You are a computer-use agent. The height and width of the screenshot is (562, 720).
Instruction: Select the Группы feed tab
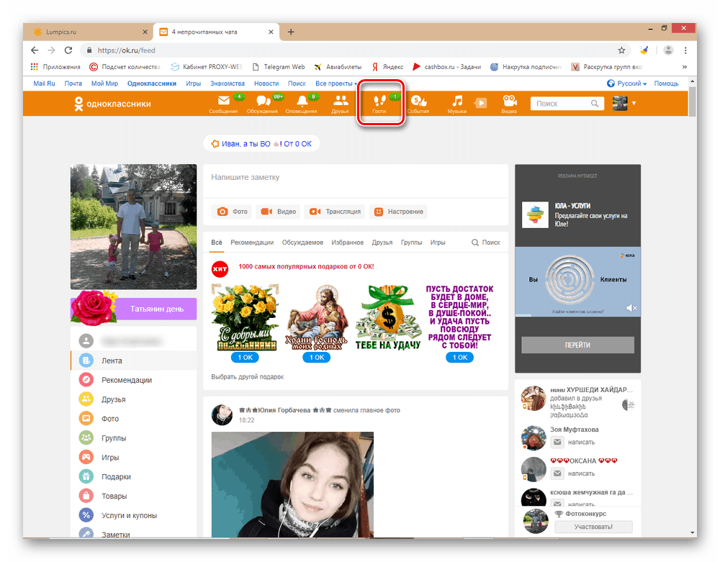tap(411, 243)
